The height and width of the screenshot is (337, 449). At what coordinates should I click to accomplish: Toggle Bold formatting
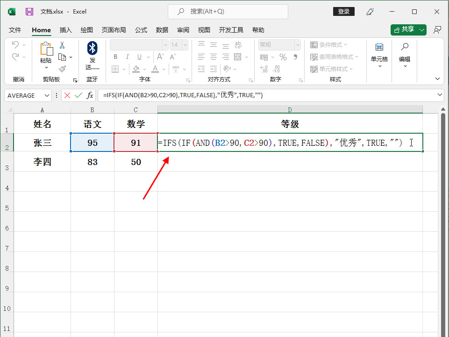tap(115, 57)
